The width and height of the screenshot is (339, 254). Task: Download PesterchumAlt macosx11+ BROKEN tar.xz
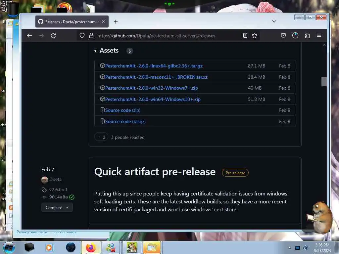156,77
